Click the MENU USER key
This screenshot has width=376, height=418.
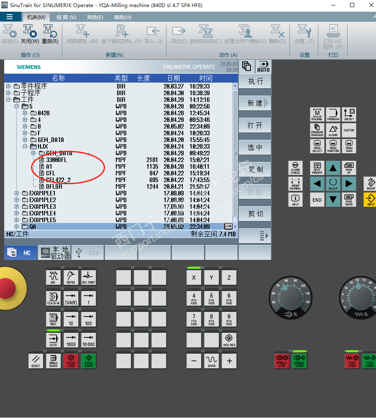click(x=349, y=146)
